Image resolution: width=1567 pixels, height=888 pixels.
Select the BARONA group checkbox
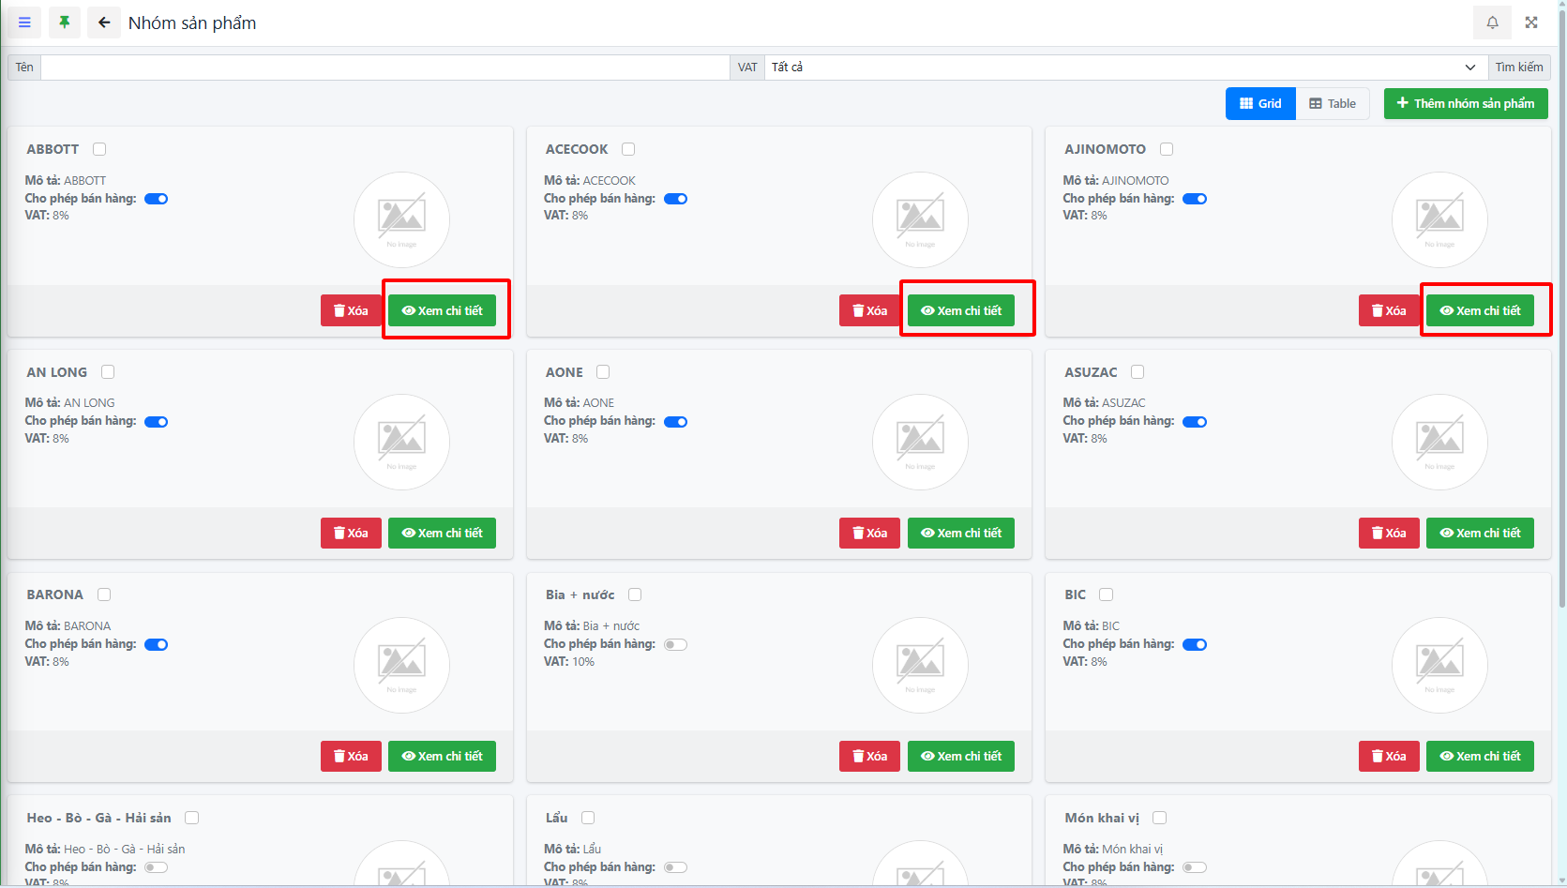104,595
